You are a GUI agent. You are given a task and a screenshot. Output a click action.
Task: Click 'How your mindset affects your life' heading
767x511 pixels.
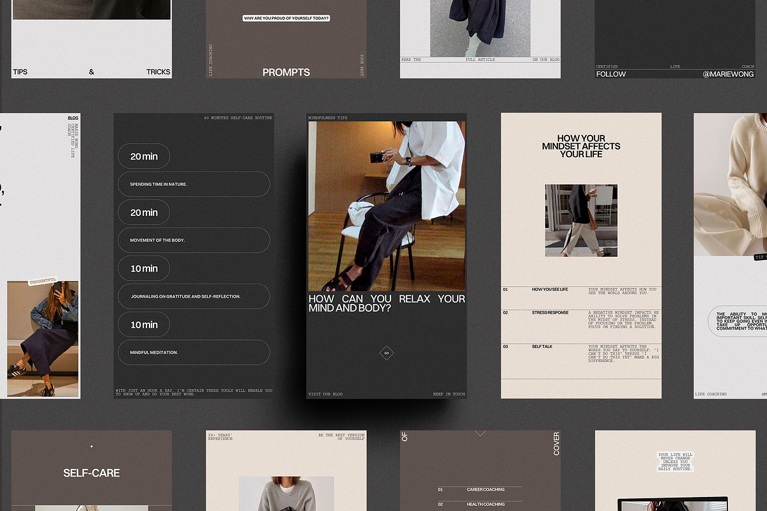click(x=581, y=146)
